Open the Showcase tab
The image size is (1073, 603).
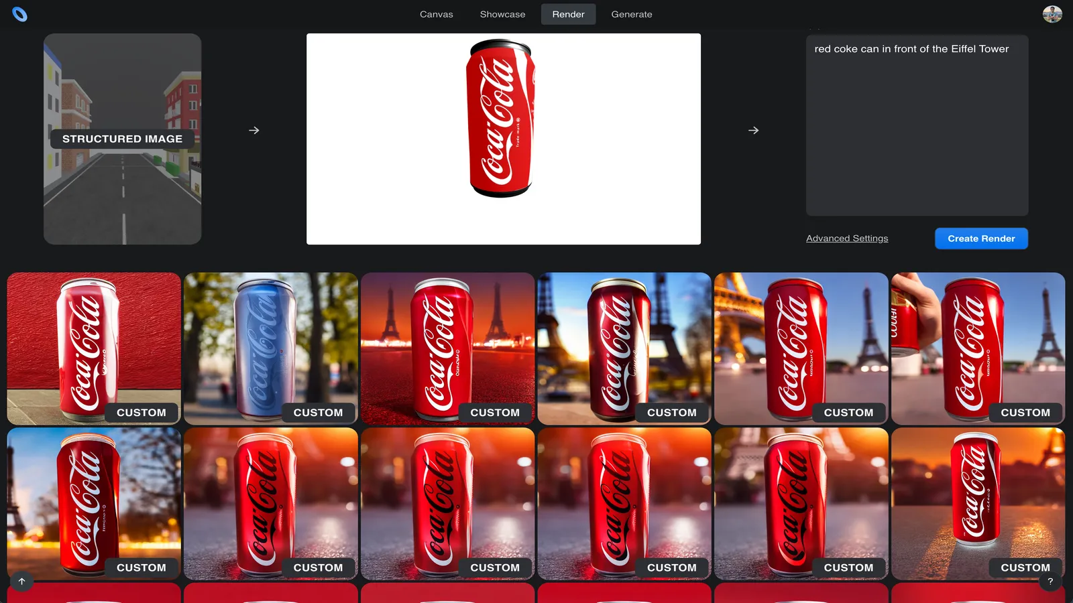point(502,14)
